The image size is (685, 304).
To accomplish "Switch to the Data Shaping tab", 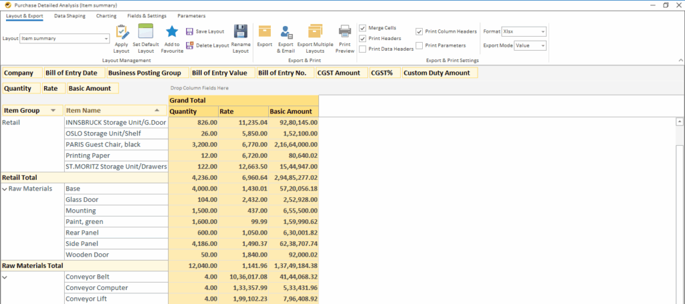I will click(x=70, y=15).
